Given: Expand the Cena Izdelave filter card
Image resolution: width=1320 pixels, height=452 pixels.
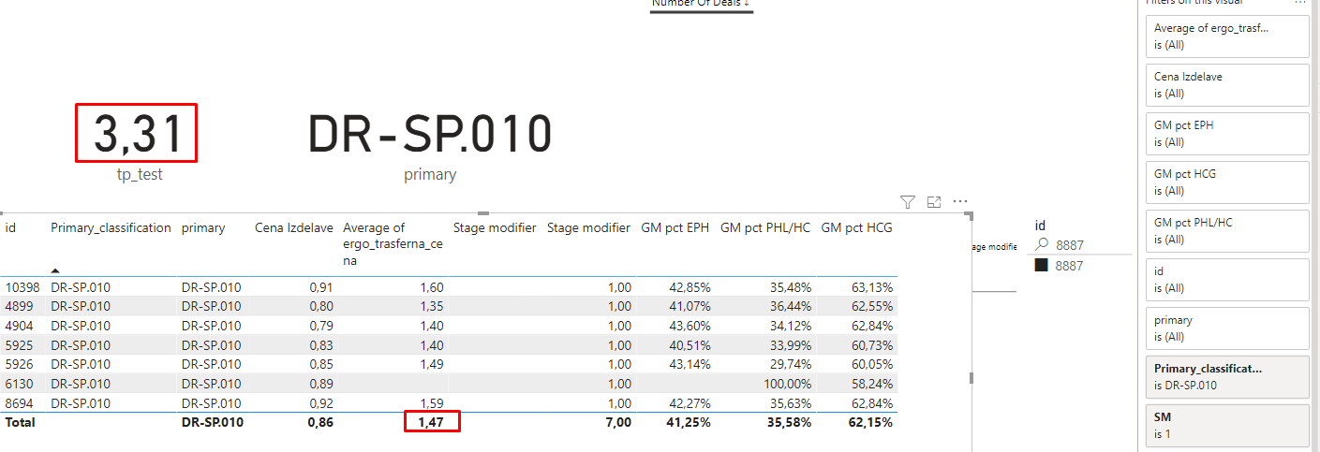Looking at the screenshot, I should [x=1227, y=84].
